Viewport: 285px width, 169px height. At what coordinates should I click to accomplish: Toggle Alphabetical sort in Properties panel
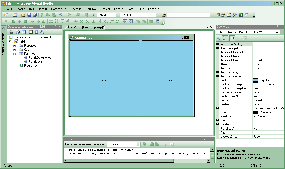(x=225, y=38)
